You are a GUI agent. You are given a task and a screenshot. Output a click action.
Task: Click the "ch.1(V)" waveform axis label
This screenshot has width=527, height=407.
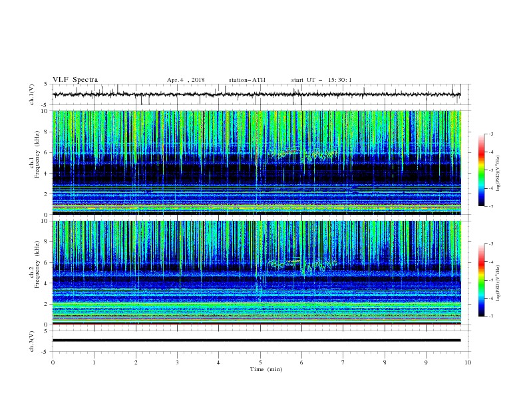(32, 94)
